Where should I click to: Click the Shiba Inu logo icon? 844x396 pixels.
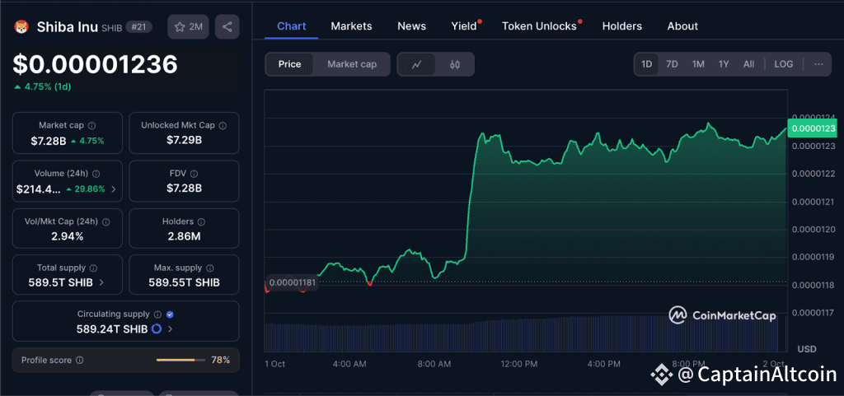[x=22, y=27]
